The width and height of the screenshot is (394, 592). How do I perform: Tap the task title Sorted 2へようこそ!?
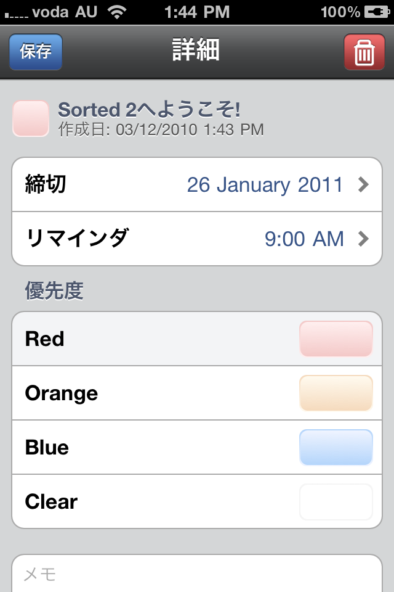click(x=149, y=110)
